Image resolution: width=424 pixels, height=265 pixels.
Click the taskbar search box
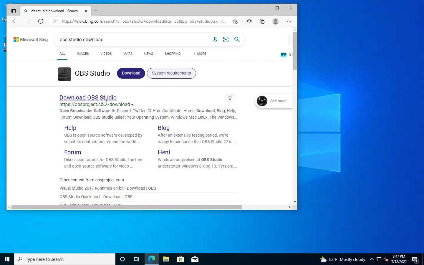click(65, 259)
